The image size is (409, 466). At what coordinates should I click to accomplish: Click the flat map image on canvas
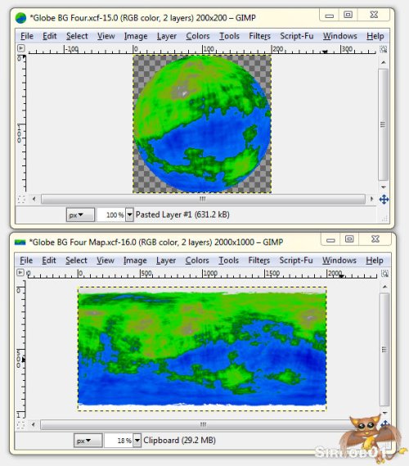pos(202,349)
